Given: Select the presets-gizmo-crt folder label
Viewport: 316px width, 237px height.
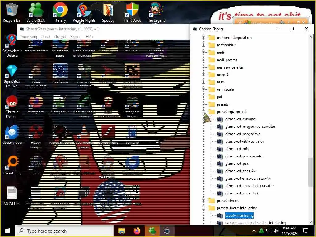Looking at the screenshot, I should coord(231,112).
